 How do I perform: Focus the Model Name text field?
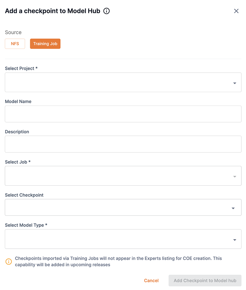coord(123,114)
